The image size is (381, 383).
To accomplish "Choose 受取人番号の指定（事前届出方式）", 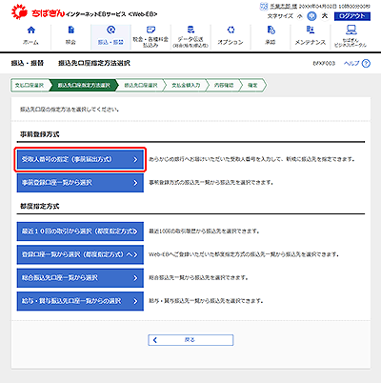I will pyautogui.click(x=80, y=159).
